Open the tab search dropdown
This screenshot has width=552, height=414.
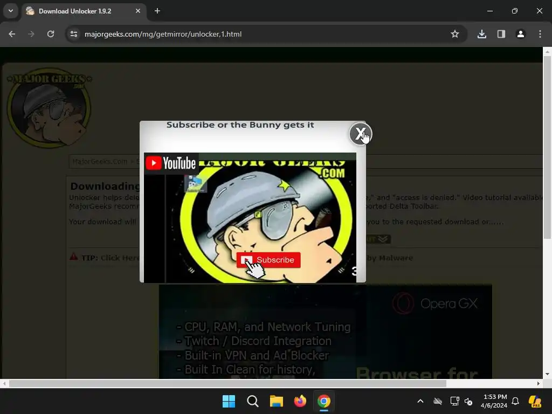point(11,11)
